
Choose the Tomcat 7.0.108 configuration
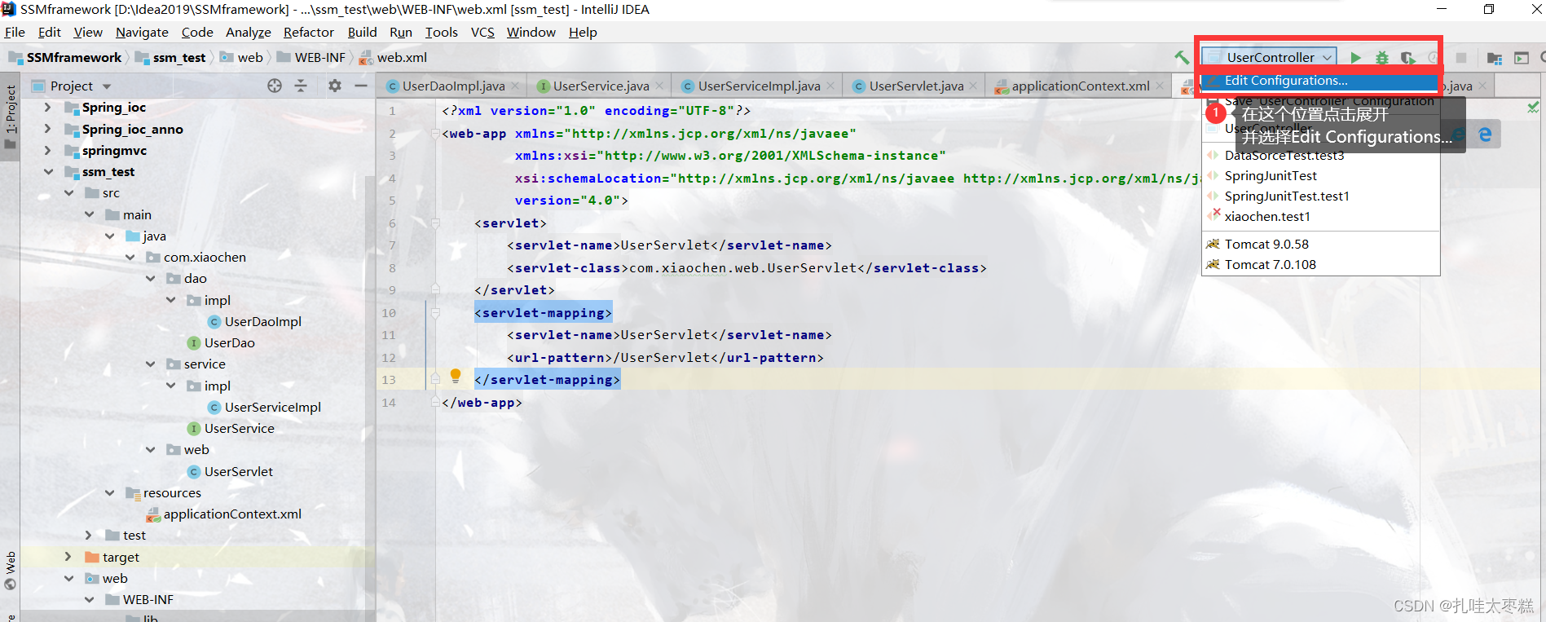1320,264
